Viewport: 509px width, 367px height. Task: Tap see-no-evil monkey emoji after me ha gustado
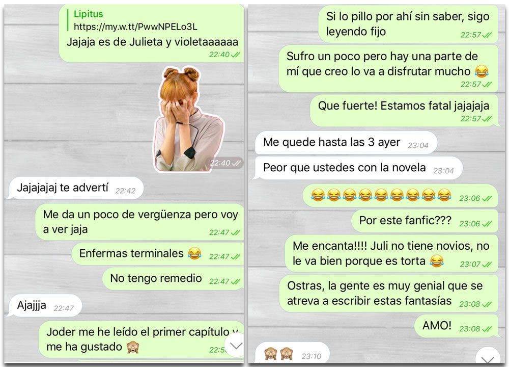pos(133,347)
